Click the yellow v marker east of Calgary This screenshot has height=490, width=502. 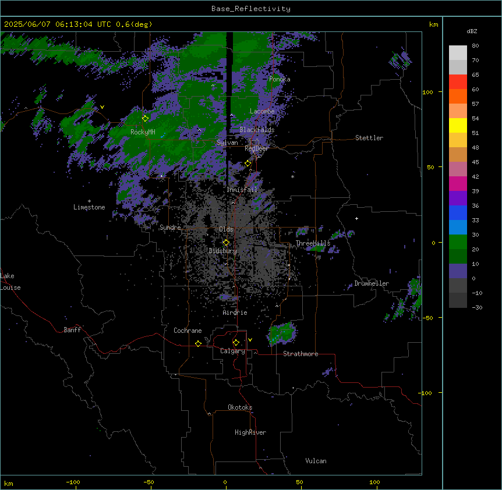(x=250, y=340)
